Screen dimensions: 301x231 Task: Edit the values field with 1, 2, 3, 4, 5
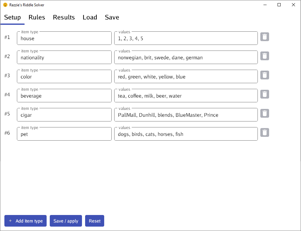click(x=186, y=38)
